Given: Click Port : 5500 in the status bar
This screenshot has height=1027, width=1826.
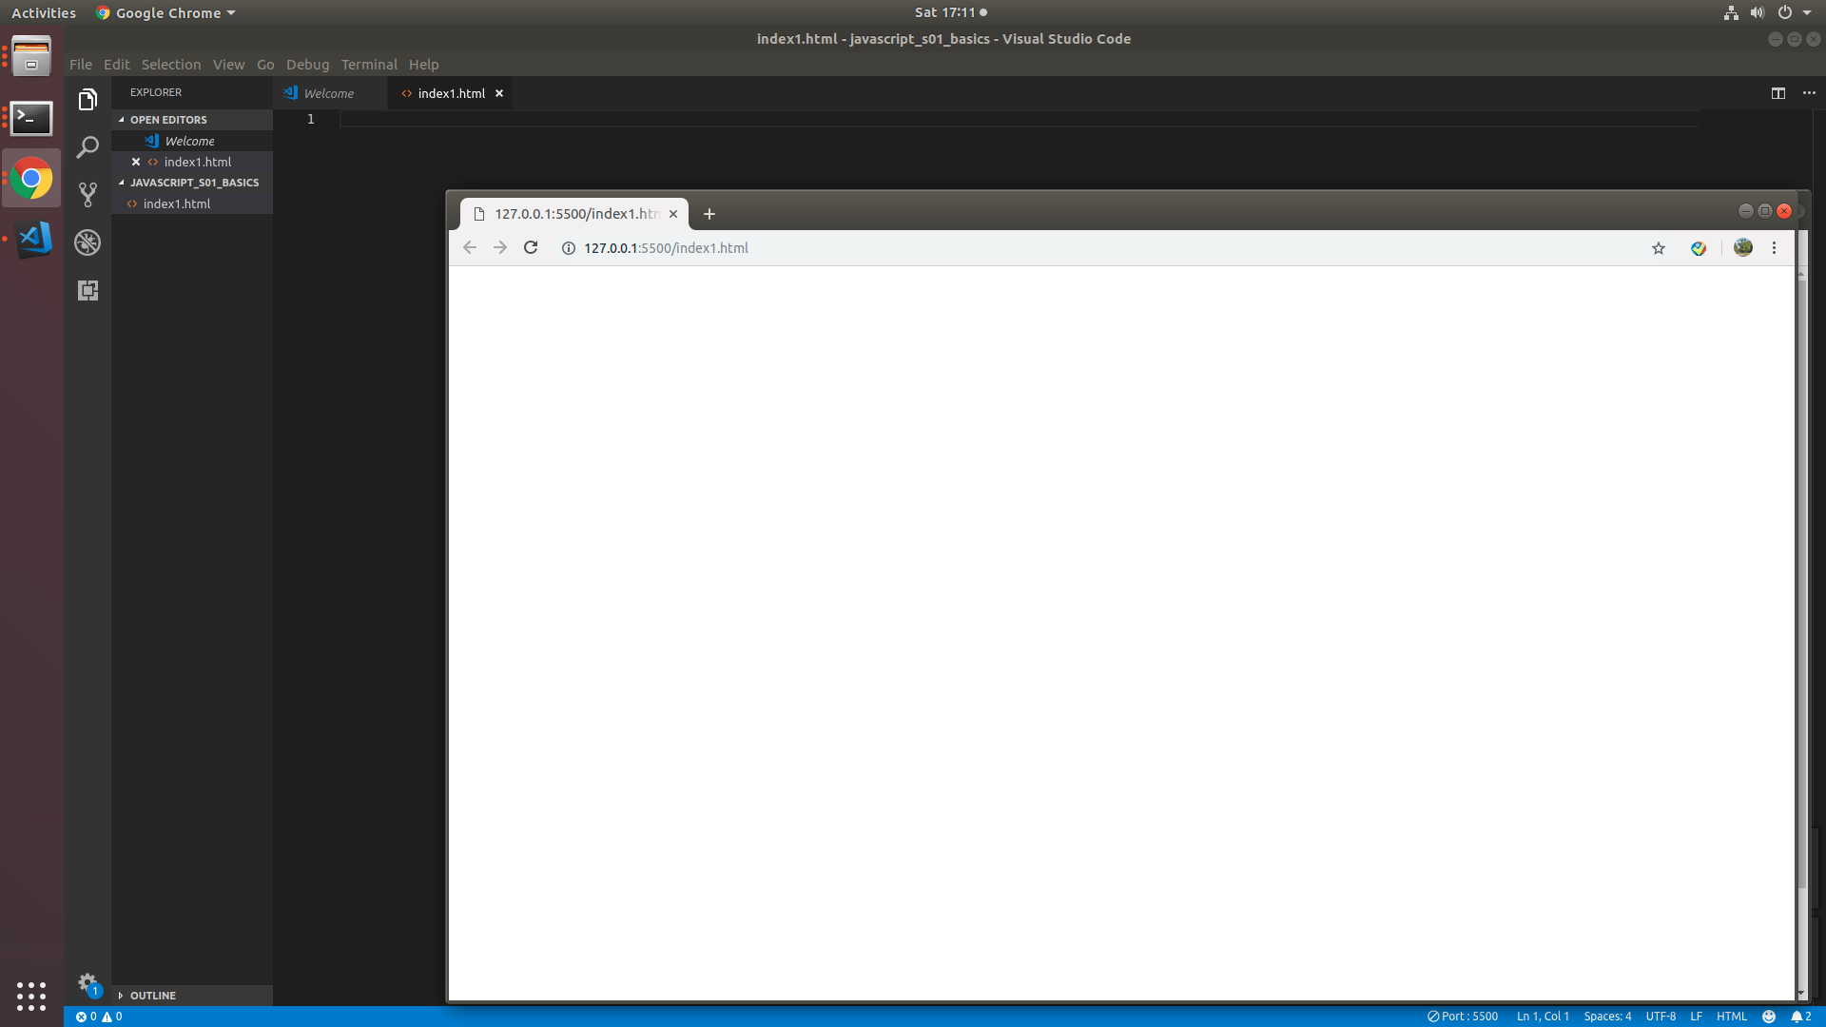Looking at the screenshot, I should click(x=1461, y=1016).
